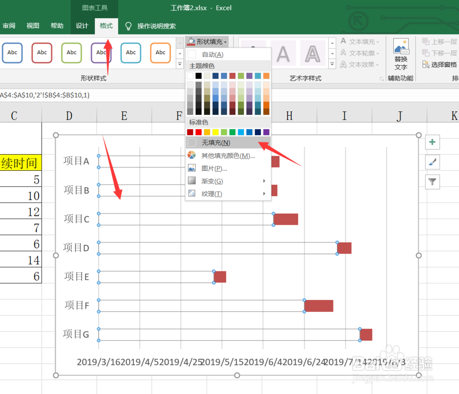Viewport: 459px width, 394px height.
Task: Click 替换文字 alt text button
Action: pyautogui.click(x=401, y=55)
